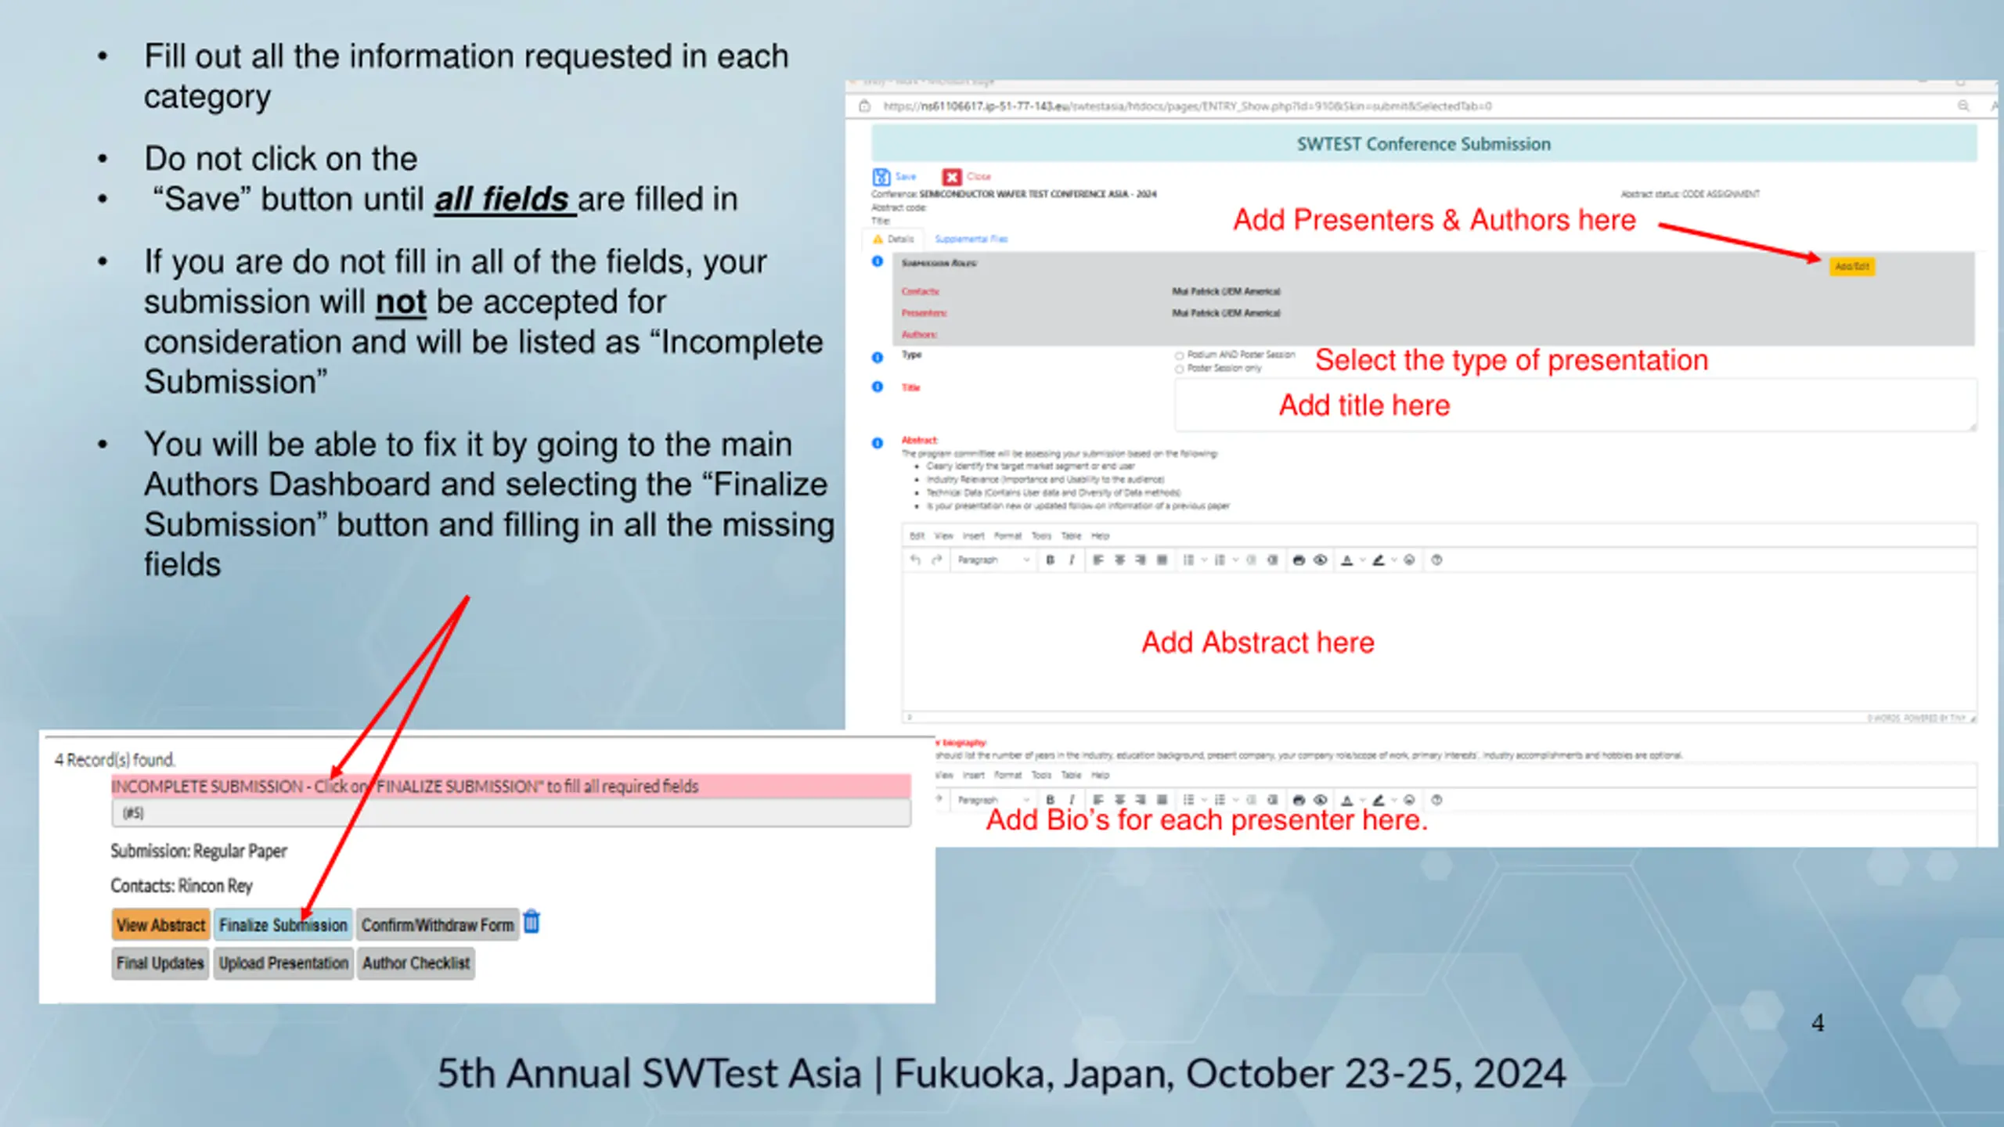Click the print icon in abstract toolbar

[x=1299, y=560]
